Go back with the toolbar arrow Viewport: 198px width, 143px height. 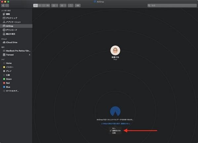point(3,5)
